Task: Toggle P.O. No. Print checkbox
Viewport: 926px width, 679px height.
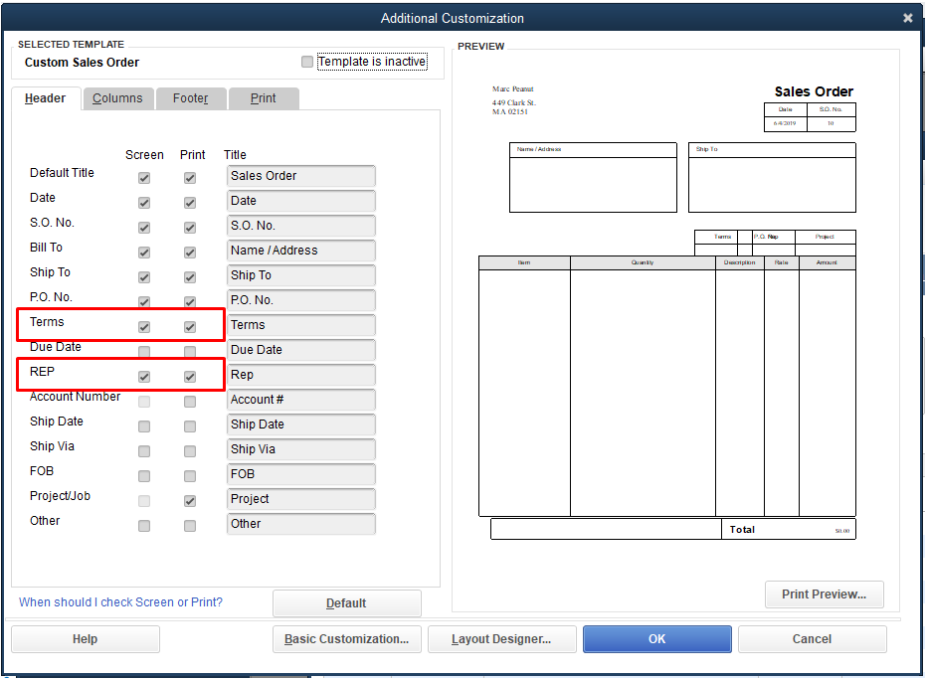Action: (x=190, y=301)
